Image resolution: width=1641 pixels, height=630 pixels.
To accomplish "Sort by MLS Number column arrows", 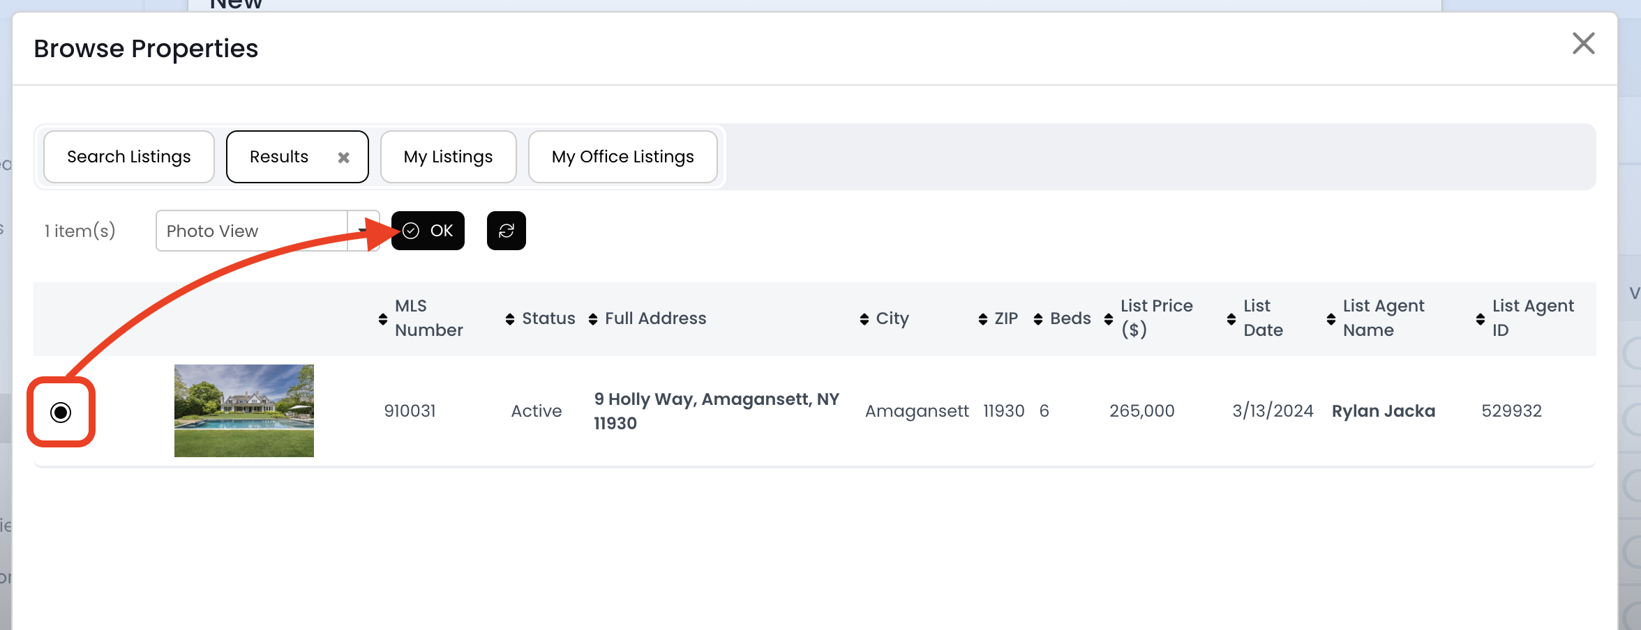I will coord(382,318).
